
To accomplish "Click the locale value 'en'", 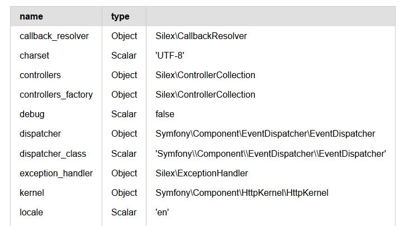I will [x=162, y=212].
